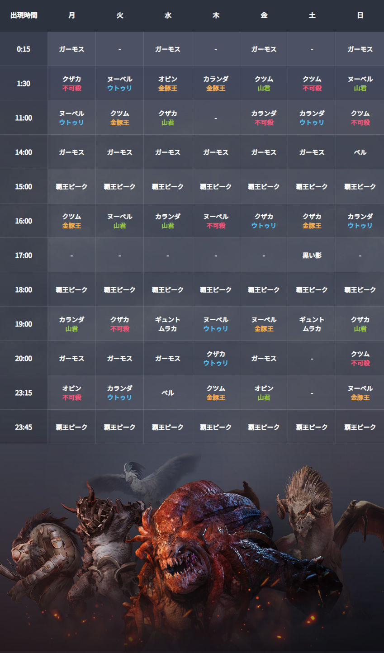Click Thursday's クザカ ウトゥリ cell at 20:00
The image size is (384, 653).
tap(216, 359)
